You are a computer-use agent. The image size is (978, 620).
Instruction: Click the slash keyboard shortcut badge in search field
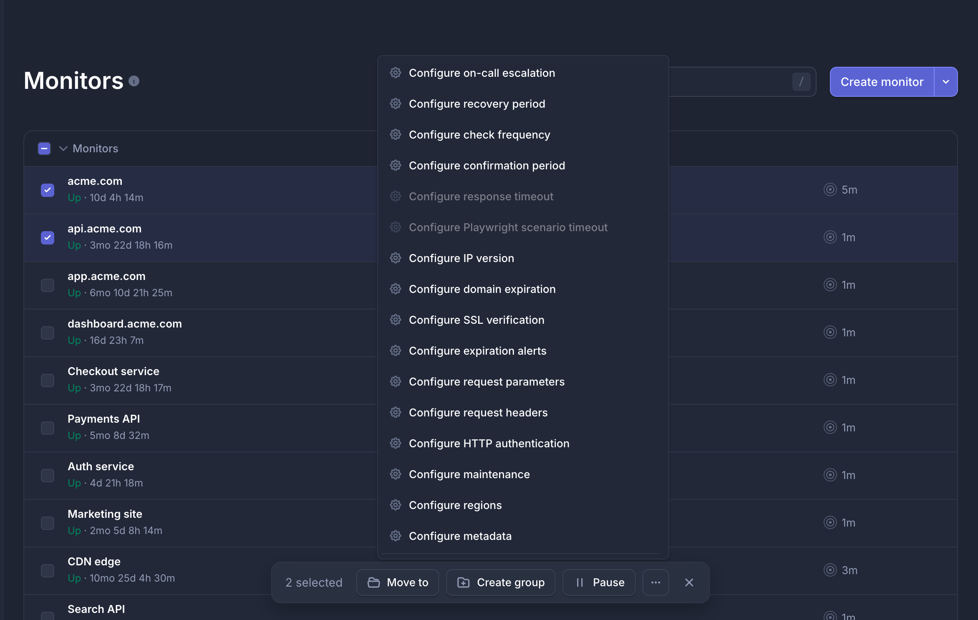801,82
